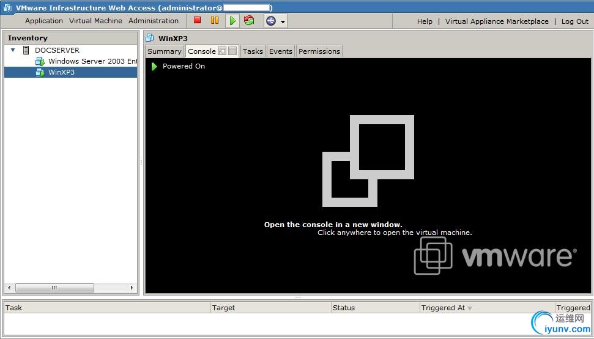Click inventory scrollbar left arrow
This screenshot has width=594, height=339.
point(9,288)
